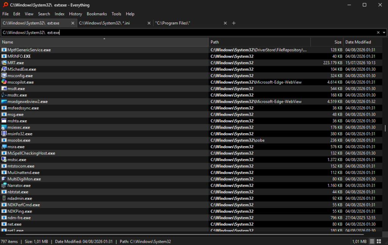This screenshot has height=245, width=388.
Task: Select the NDKPing.exe file name
Action: pyautogui.click(x=20, y=211)
